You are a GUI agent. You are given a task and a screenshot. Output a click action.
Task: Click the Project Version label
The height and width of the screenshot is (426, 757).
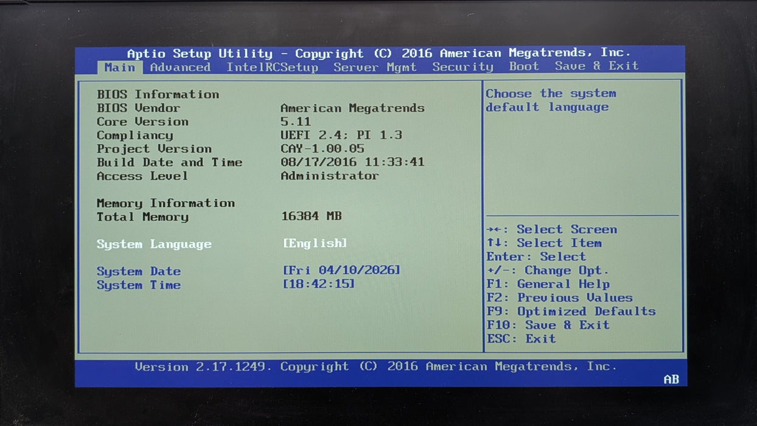tap(154, 148)
